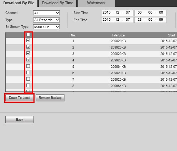
Task: Click the End Time 23:59:59 time field
Action: point(150,20)
